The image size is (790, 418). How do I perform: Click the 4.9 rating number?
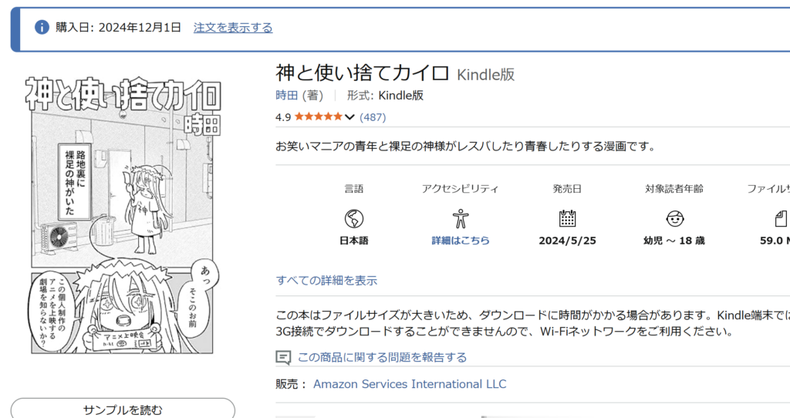[282, 117]
